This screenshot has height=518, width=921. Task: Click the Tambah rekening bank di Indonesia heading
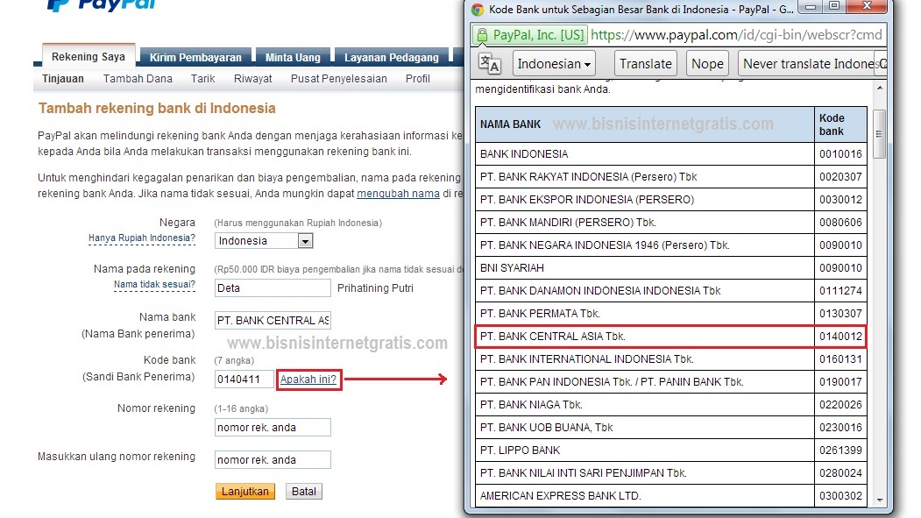pyautogui.click(x=157, y=108)
